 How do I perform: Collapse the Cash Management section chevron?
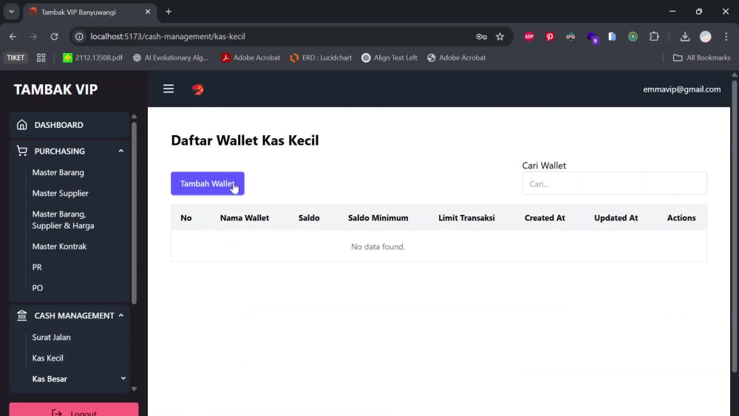[121, 316]
